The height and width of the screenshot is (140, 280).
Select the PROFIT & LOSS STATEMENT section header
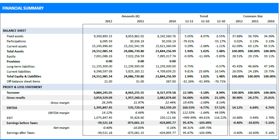[x=22, y=87]
